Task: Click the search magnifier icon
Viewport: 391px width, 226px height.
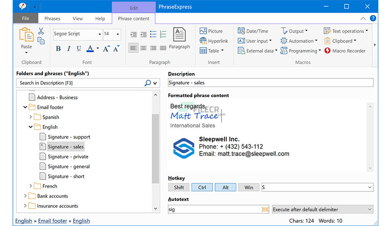Action: [148, 83]
